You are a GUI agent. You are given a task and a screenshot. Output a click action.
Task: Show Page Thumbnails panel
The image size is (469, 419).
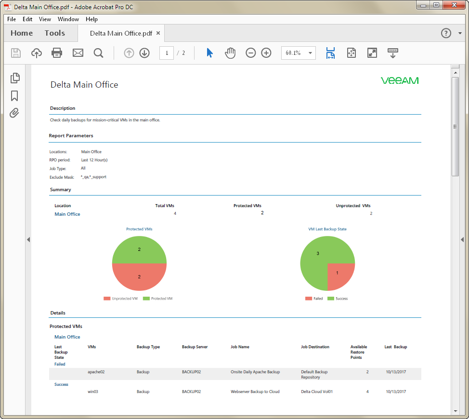coord(14,78)
